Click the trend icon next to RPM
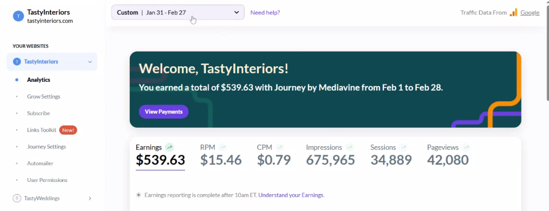 click(x=223, y=147)
